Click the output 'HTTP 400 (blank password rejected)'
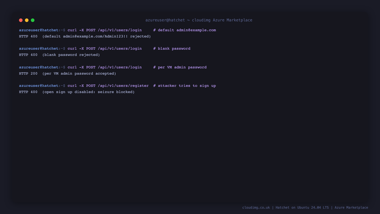Image resolution: width=380 pixels, height=214 pixels. (59, 55)
